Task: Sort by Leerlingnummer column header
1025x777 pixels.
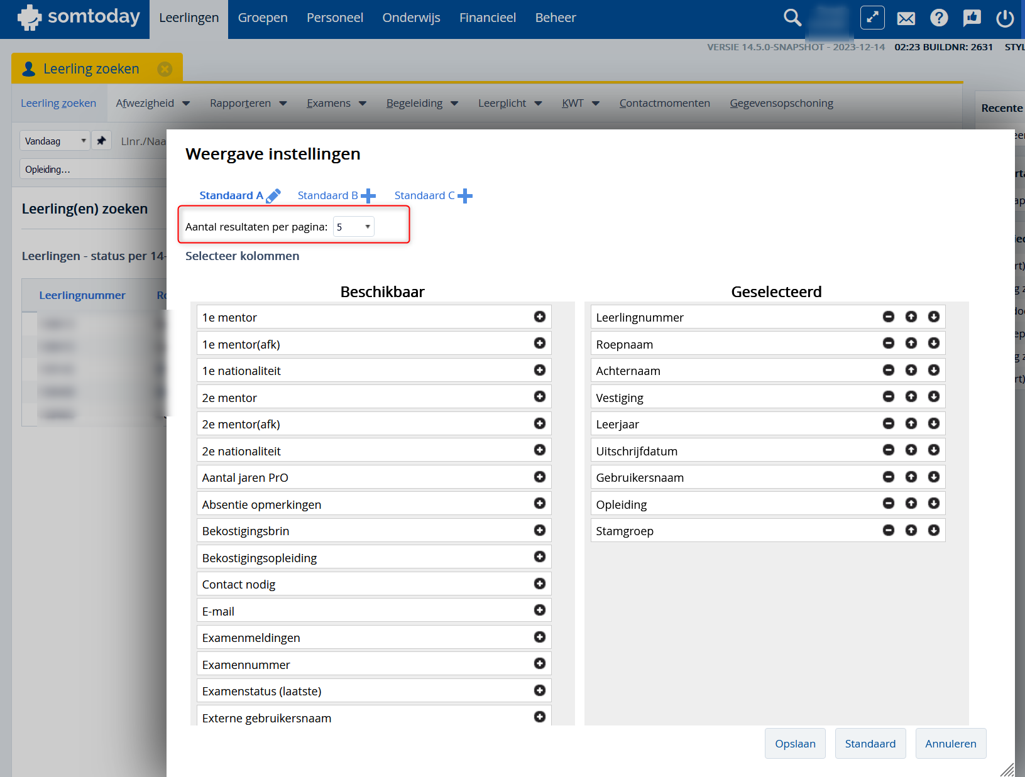Action: [82, 295]
